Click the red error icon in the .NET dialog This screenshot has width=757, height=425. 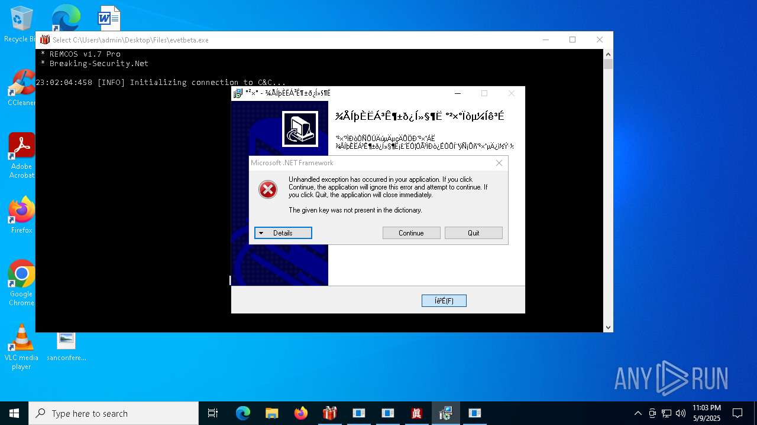pyautogui.click(x=268, y=189)
